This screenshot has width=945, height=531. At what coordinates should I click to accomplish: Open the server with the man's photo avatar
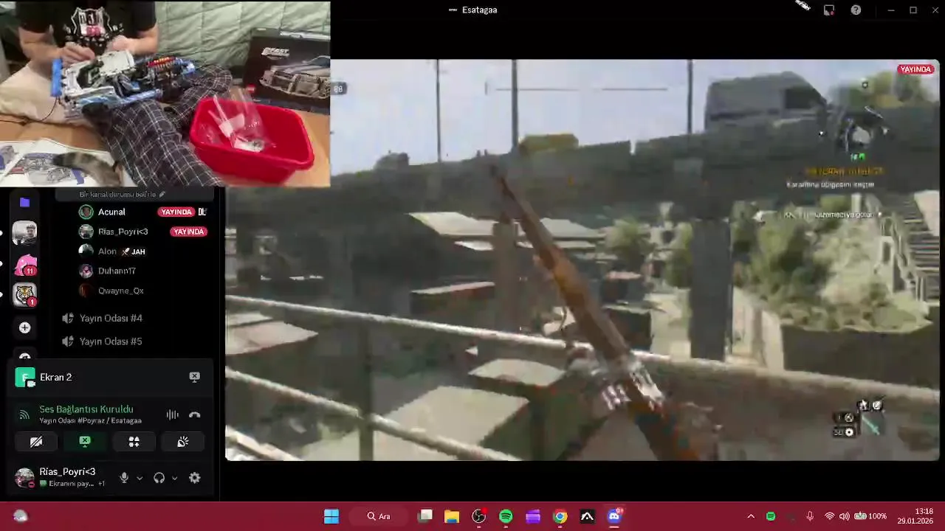point(24,233)
